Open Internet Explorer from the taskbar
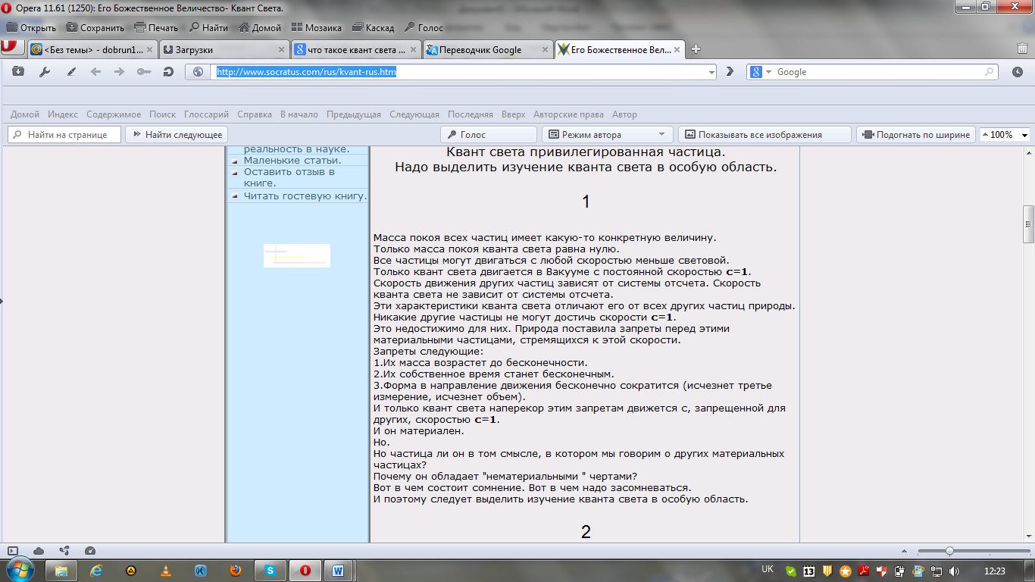 click(96, 571)
